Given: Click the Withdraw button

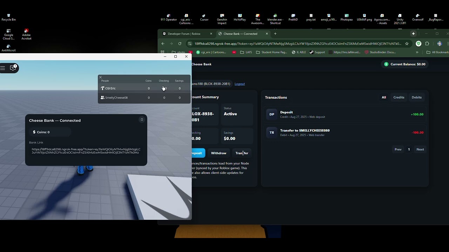Looking at the screenshot, I should [219, 153].
